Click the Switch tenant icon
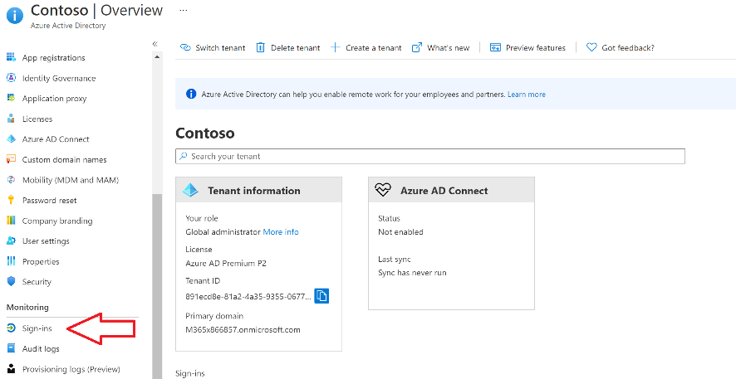 pos(185,47)
